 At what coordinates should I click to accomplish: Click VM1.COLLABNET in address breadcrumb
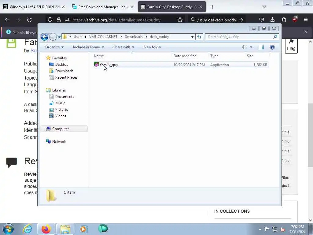click(103, 37)
